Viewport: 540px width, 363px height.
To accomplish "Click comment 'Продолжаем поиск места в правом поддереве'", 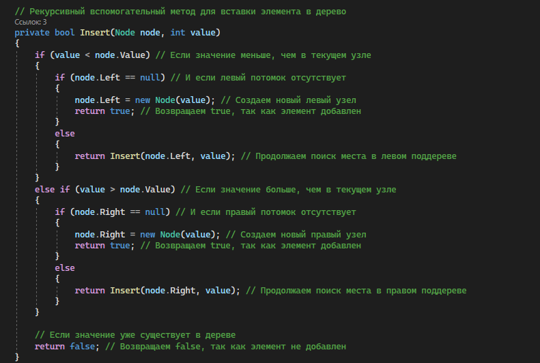I will point(363,291).
